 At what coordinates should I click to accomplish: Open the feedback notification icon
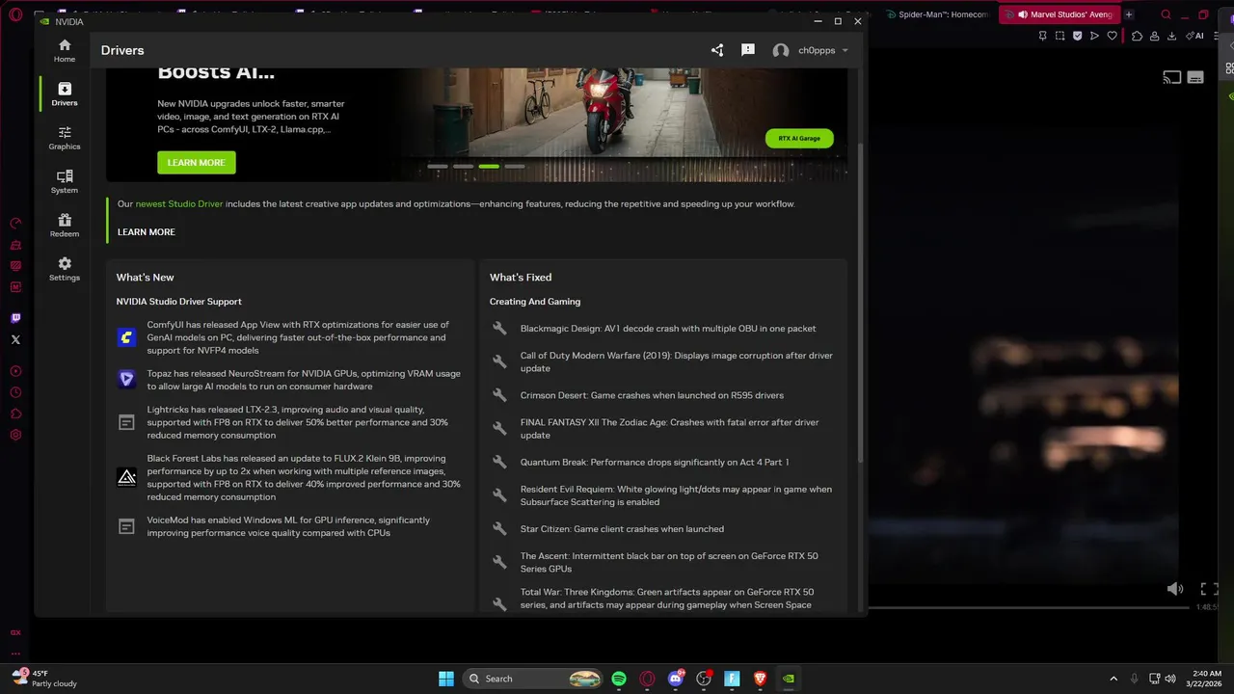pyautogui.click(x=747, y=50)
